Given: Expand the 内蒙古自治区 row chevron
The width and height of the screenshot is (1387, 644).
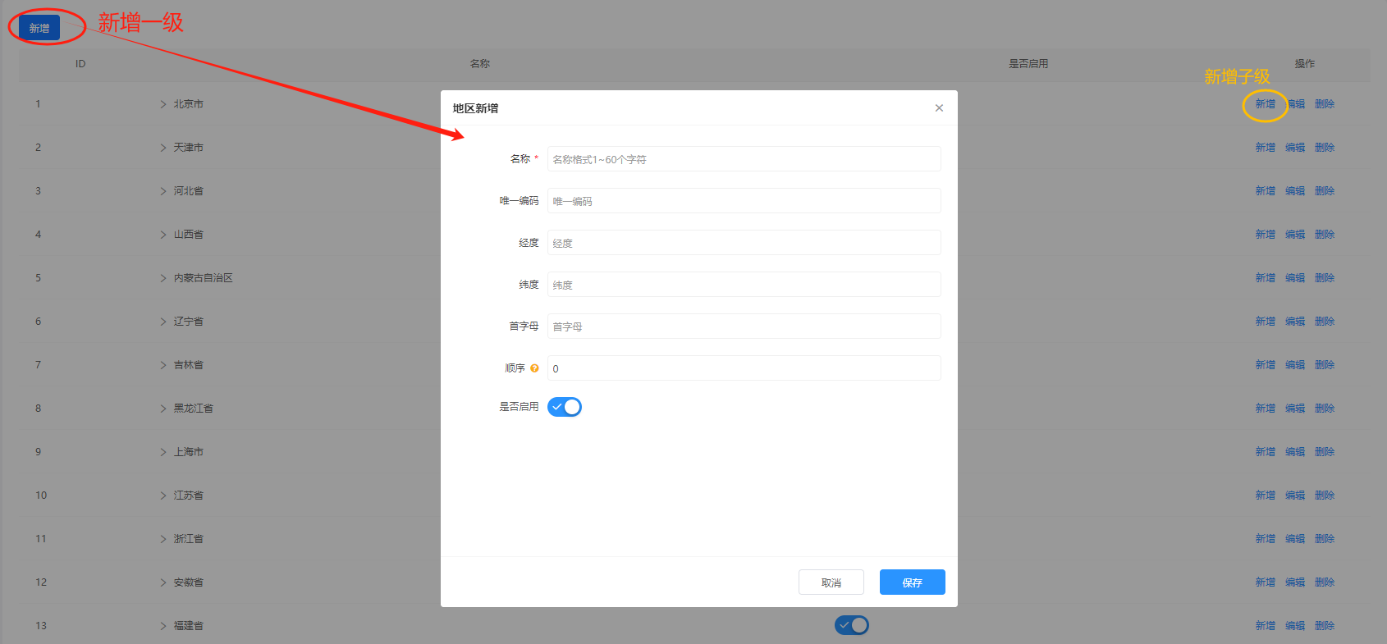Looking at the screenshot, I should [x=163, y=278].
